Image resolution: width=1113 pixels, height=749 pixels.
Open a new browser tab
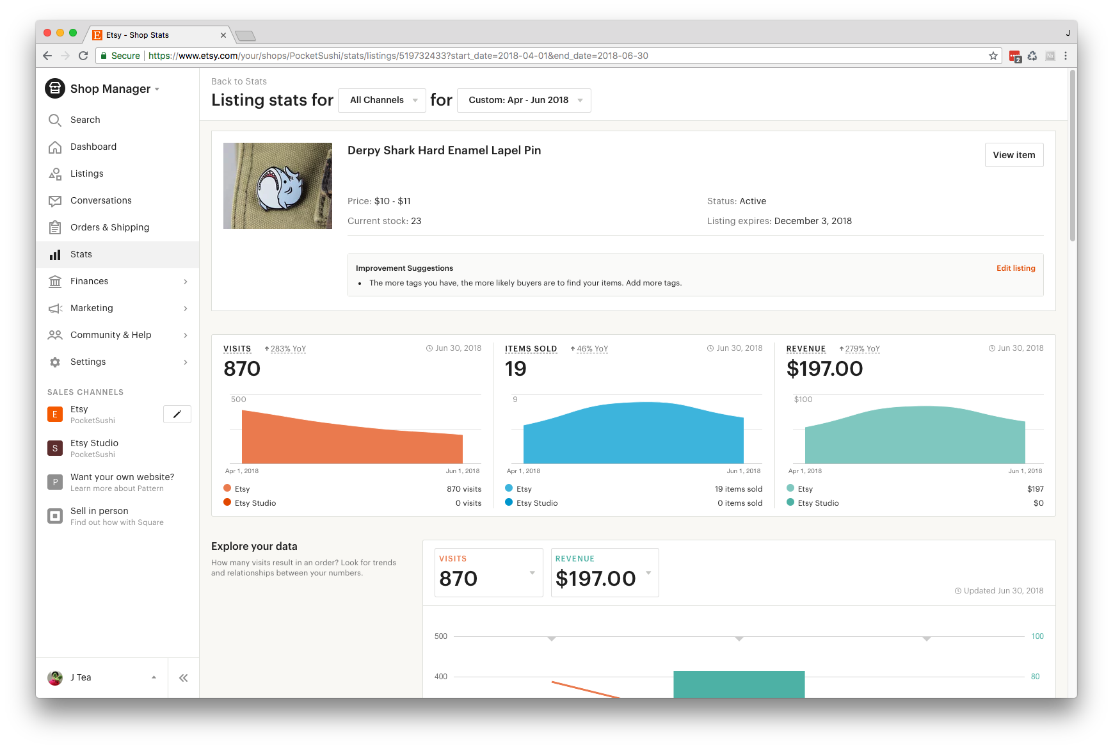(245, 35)
